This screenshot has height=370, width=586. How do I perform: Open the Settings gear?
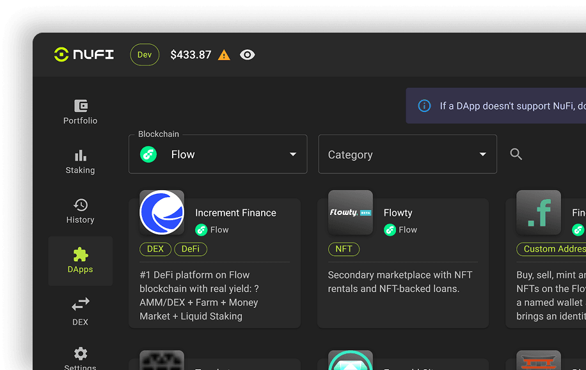click(x=80, y=356)
